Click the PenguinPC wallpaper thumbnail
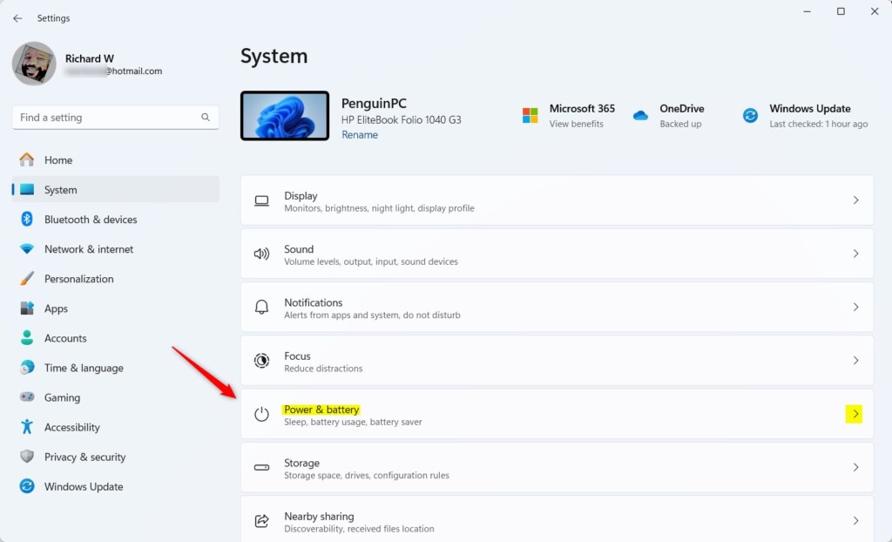 285,116
